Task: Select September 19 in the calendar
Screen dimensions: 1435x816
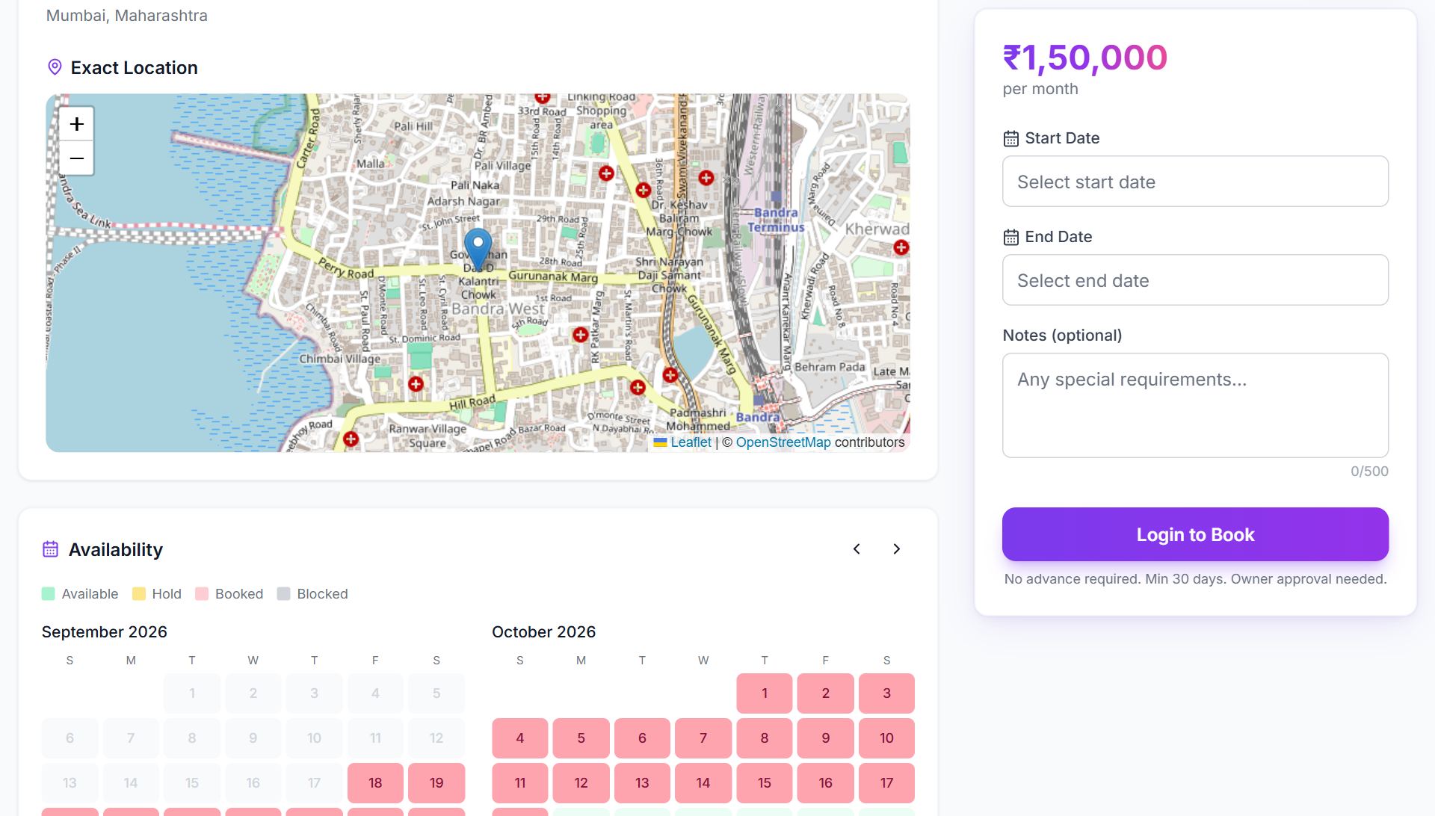Action: click(x=436, y=782)
